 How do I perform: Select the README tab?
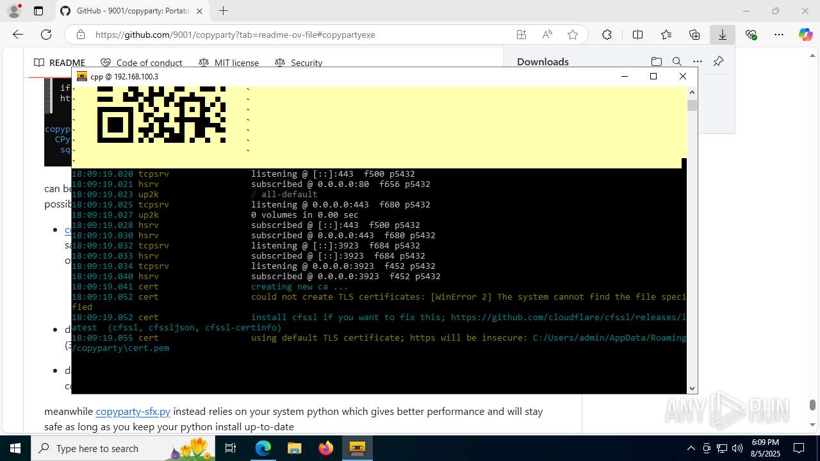(60, 63)
